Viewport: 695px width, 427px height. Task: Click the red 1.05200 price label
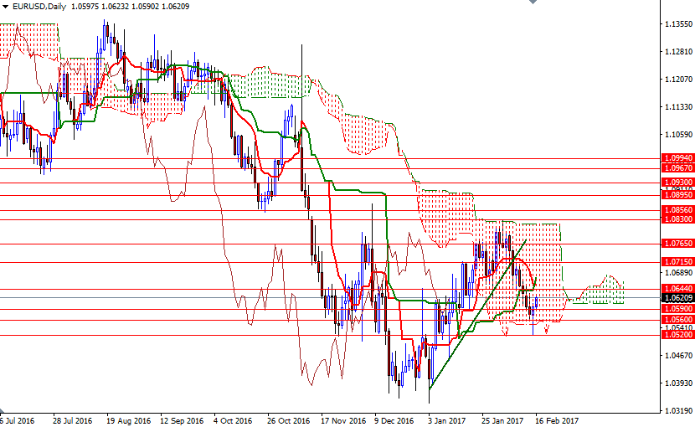[x=677, y=335]
